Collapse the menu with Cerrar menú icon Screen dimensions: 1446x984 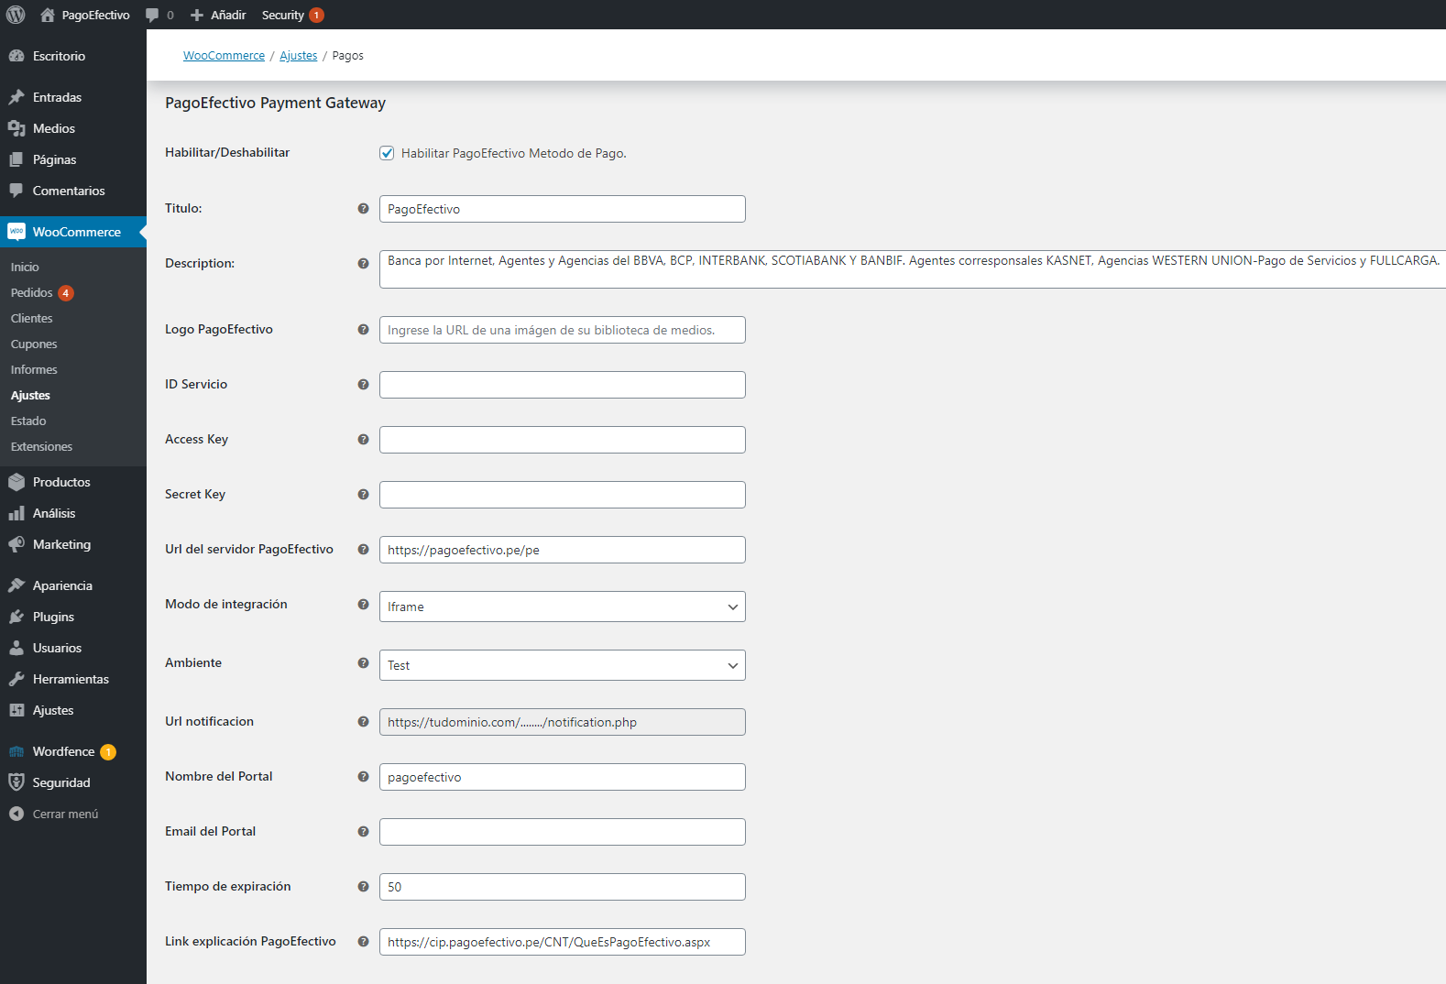tap(16, 814)
